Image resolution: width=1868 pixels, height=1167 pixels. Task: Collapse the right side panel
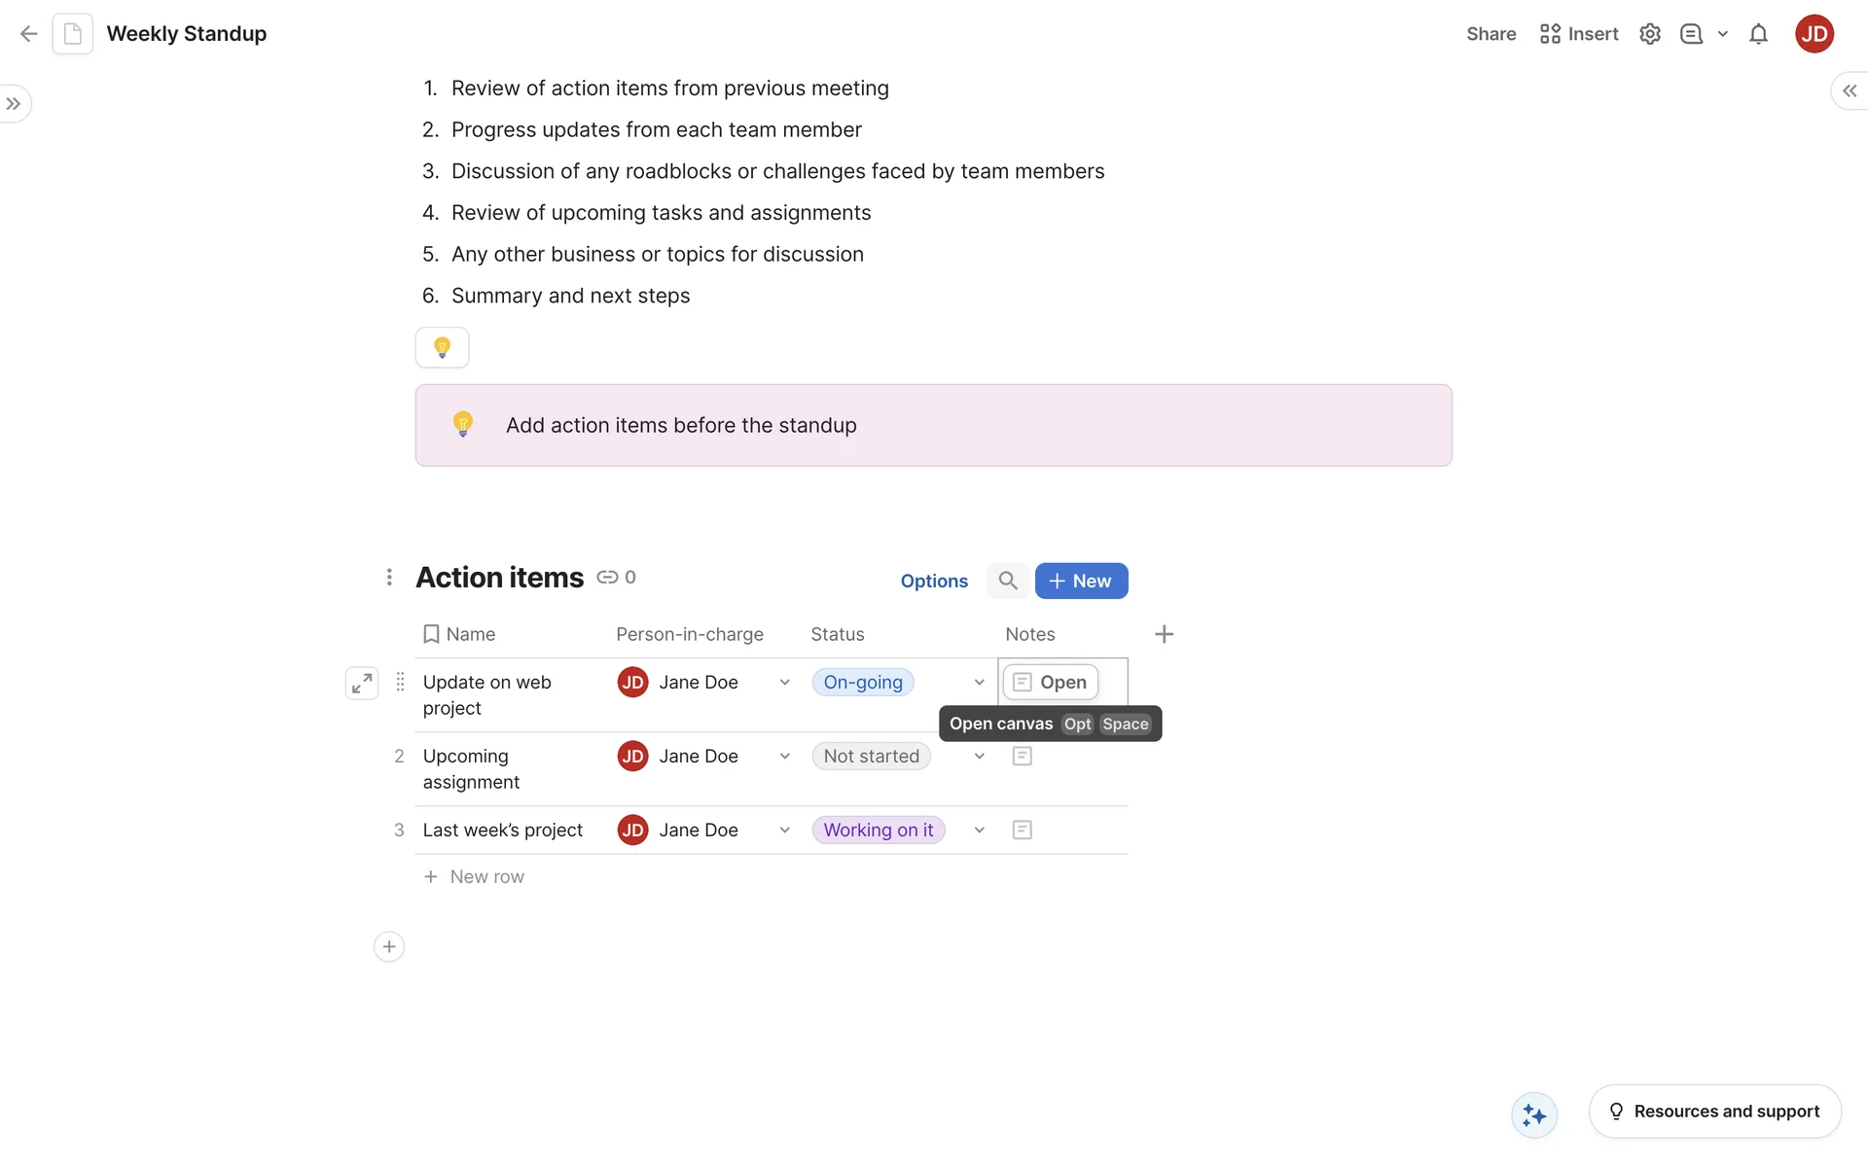[1849, 90]
